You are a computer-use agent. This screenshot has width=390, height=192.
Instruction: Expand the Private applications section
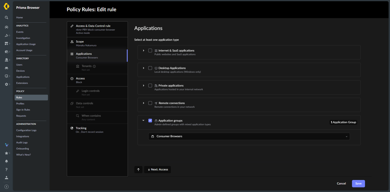pyautogui.click(x=144, y=85)
